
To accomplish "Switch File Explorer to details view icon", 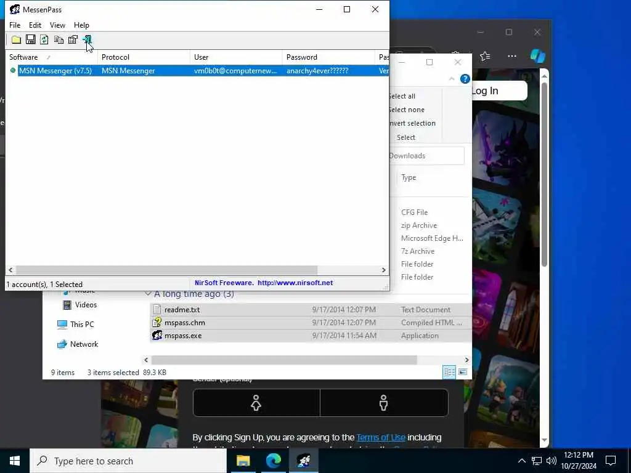I will (x=449, y=372).
